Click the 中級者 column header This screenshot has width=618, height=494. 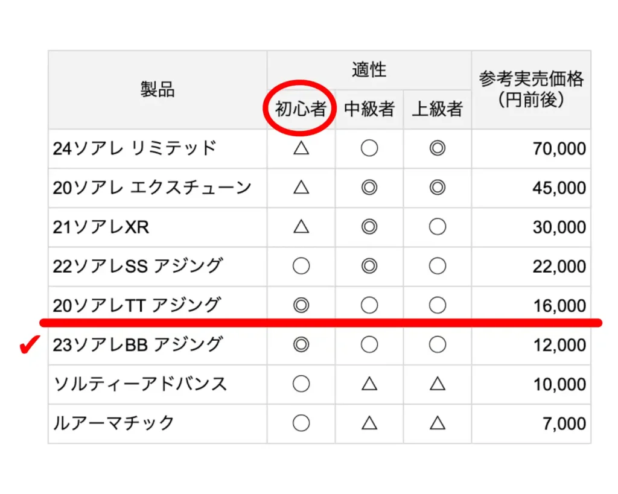369,109
